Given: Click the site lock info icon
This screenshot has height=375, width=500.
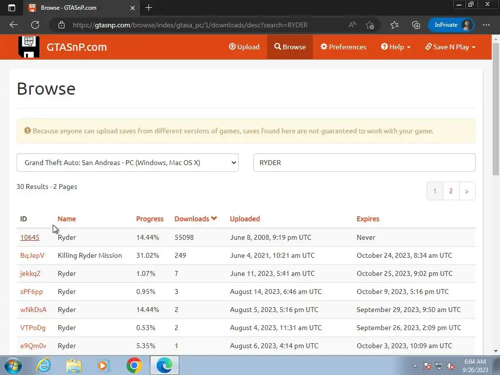Looking at the screenshot, I should (62, 25).
